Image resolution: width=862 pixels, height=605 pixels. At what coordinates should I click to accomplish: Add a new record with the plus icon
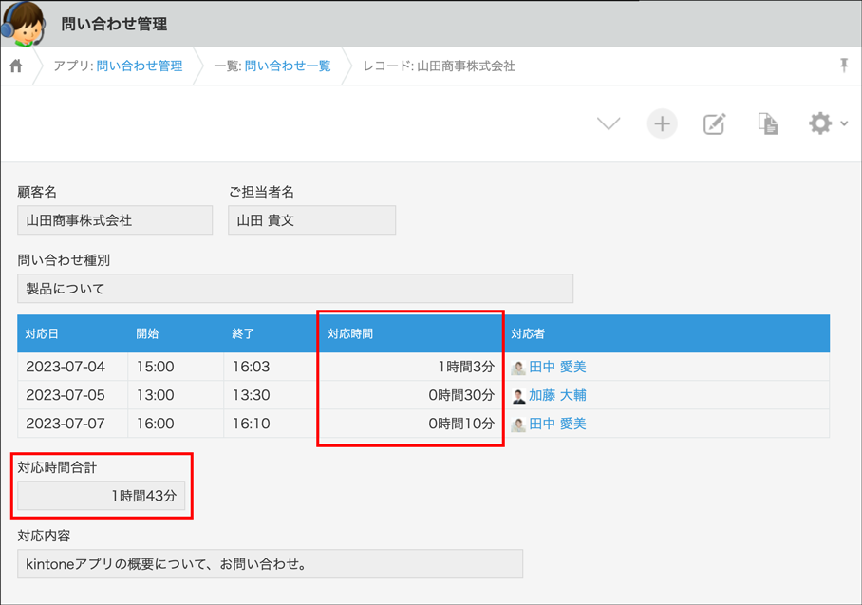pyautogui.click(x=662, y=123)
